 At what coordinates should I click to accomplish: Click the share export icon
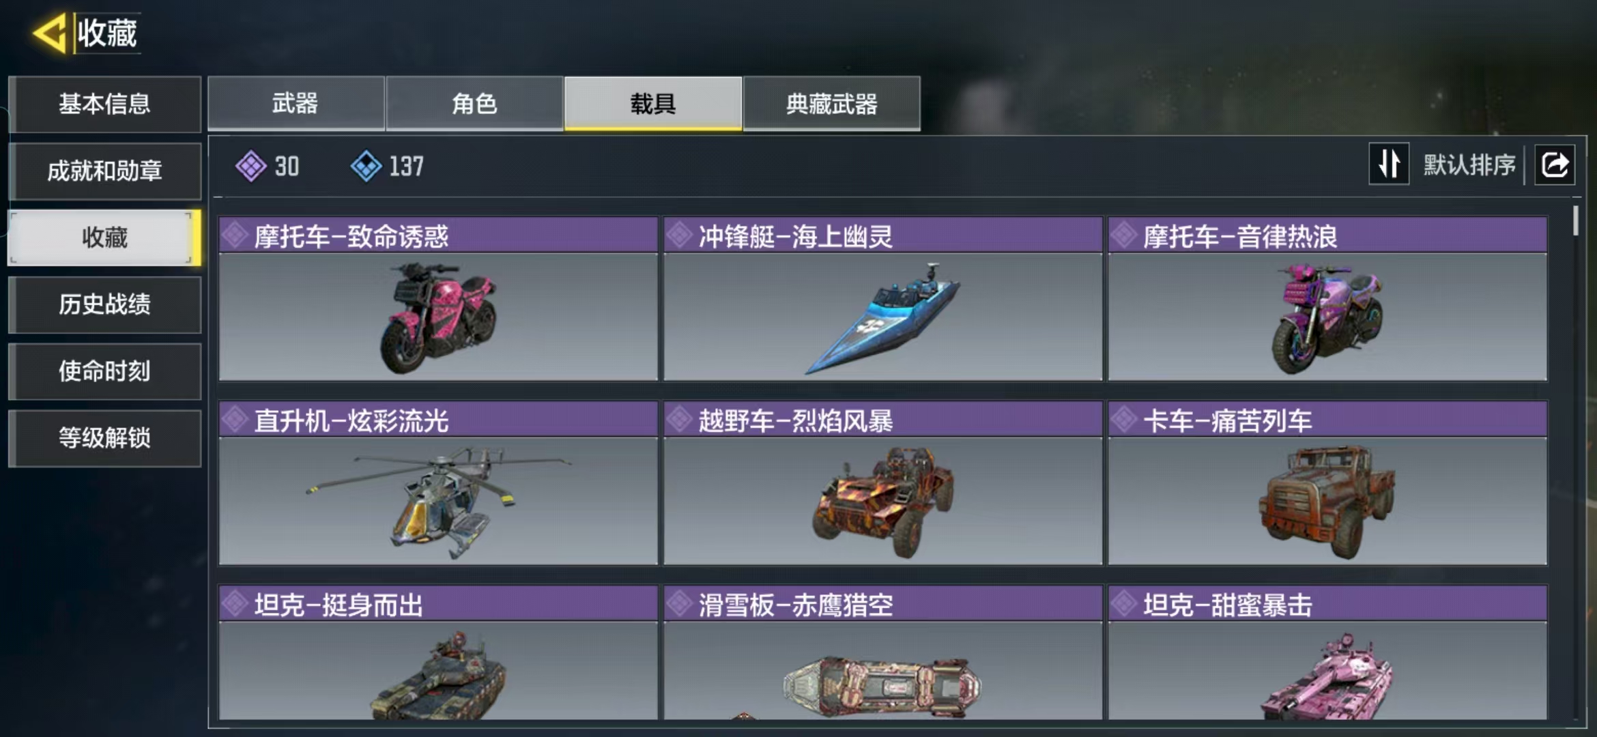pos(1555,164)
